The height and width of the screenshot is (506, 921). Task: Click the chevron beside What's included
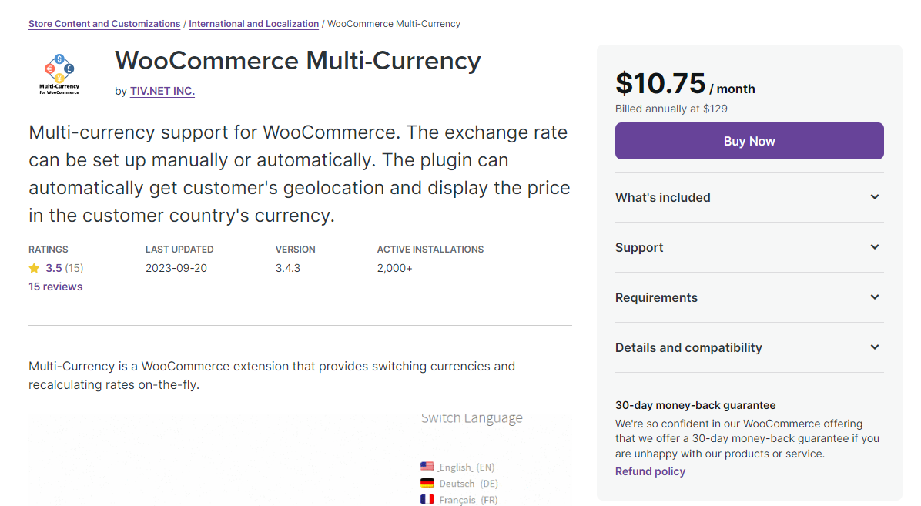875,197
